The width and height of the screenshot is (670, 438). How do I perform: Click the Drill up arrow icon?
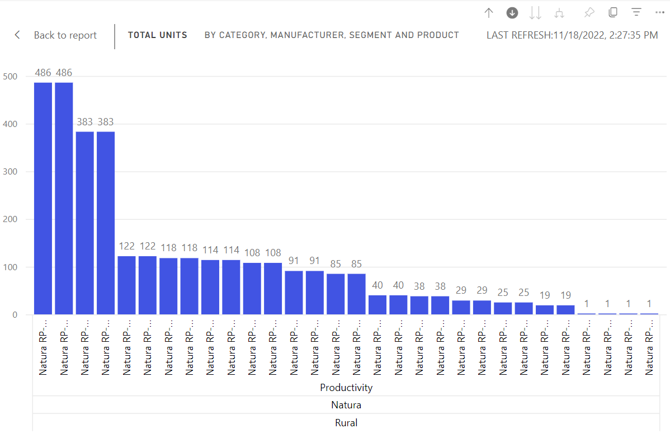(489, 13)
